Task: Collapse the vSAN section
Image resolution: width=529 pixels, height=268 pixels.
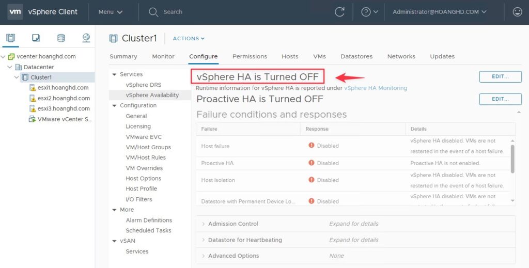Action: (x=114, y=241)
